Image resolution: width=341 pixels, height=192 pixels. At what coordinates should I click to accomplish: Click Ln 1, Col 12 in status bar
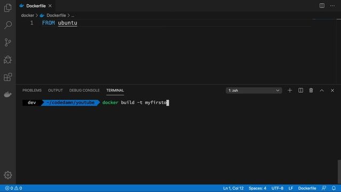click(233, 188)
